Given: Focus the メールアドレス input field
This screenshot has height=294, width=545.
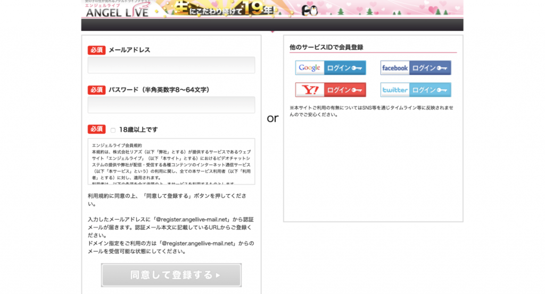Looking at the screenshot, I should 171,65.
